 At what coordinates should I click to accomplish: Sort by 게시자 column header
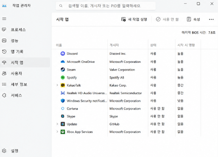pos(114,45)
